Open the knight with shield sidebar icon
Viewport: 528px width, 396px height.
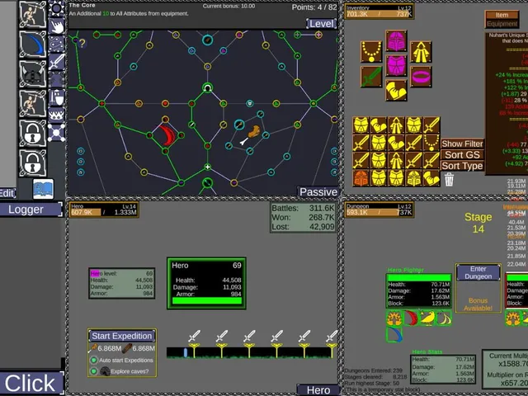56,97
